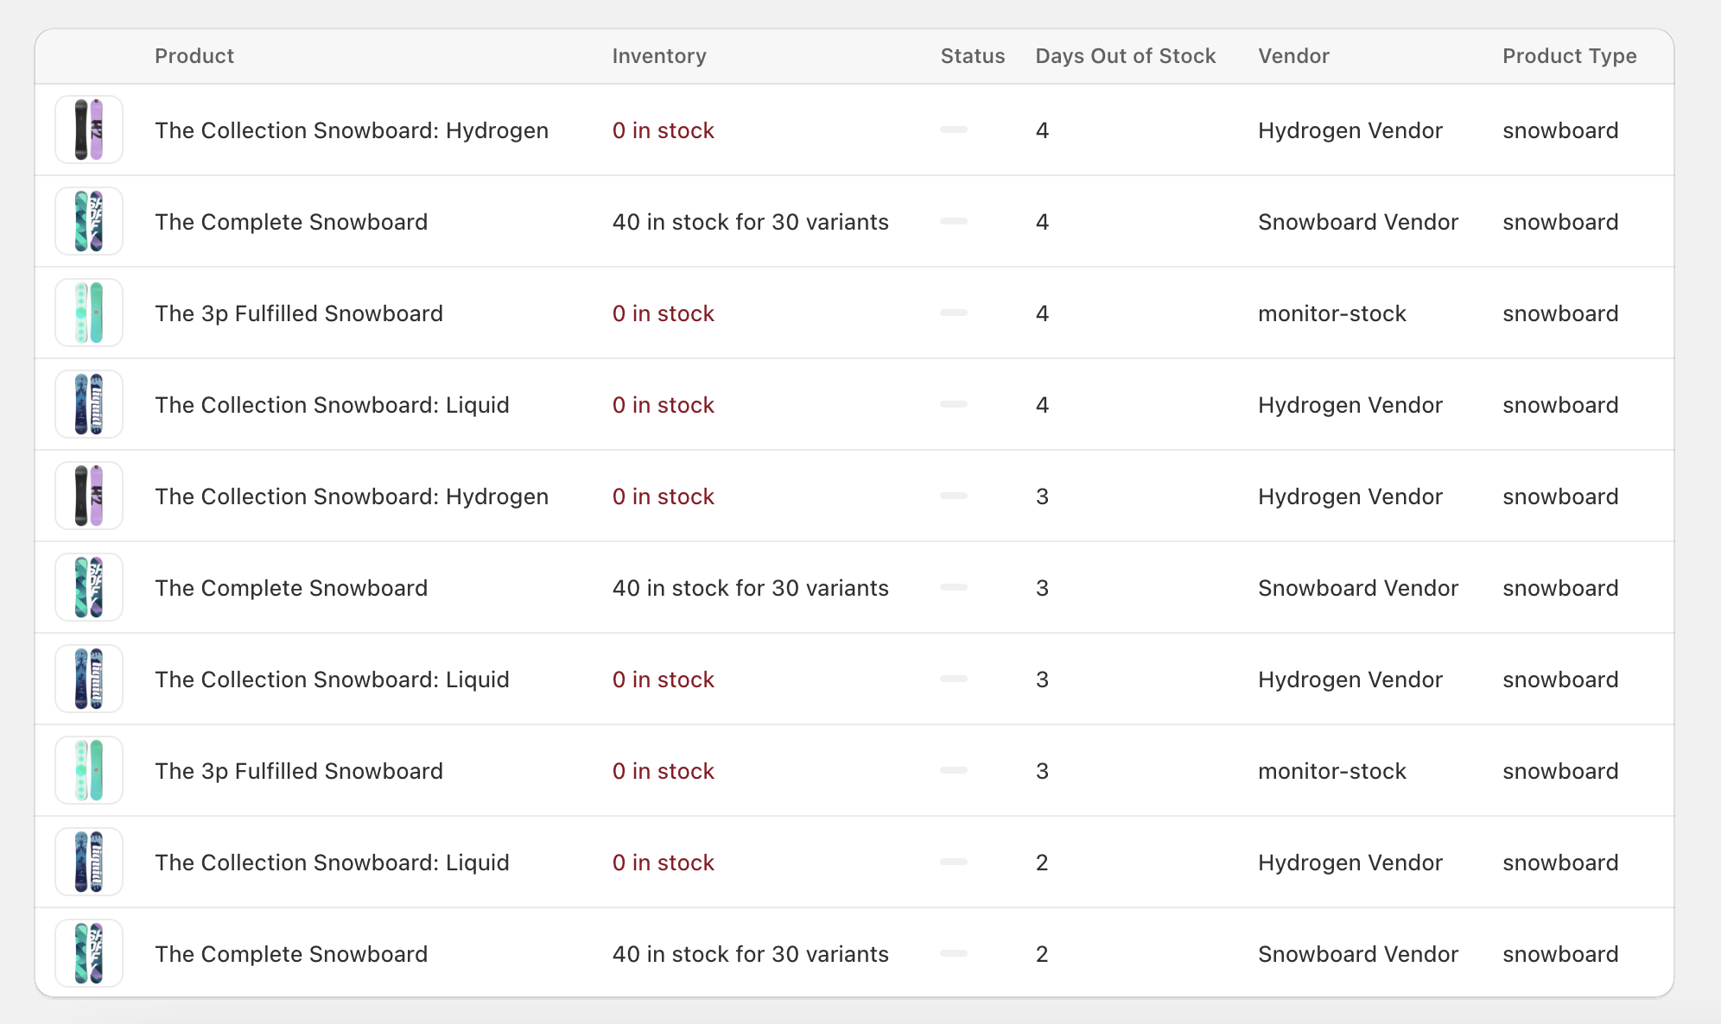Sort by Days Out of Stock header

1126,55
